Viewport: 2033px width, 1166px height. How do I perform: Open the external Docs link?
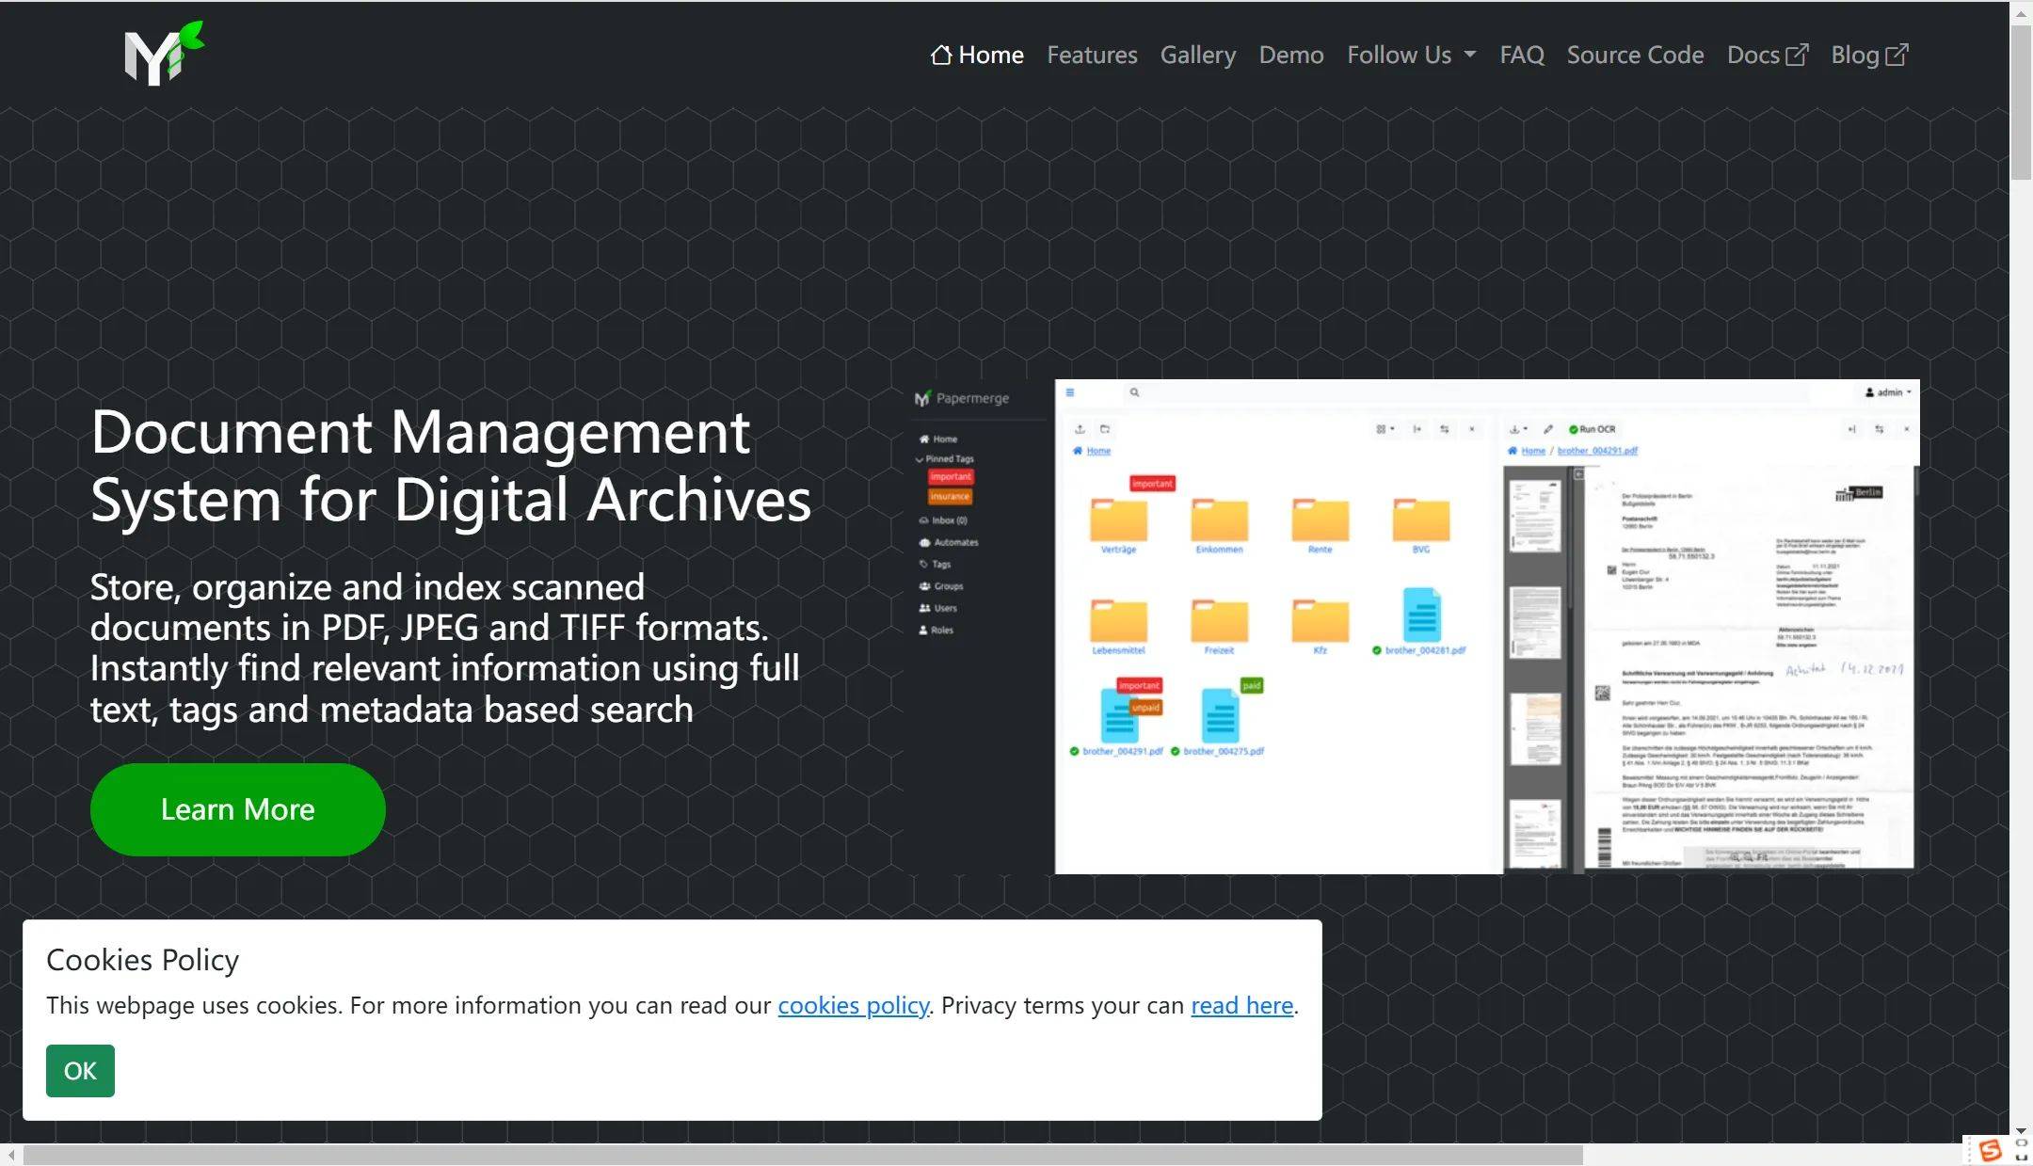pyautogui.click(x=1768, y=55)
